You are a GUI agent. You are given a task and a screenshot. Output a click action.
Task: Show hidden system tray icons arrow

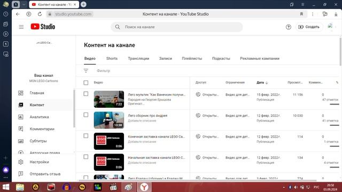point(284,187)
